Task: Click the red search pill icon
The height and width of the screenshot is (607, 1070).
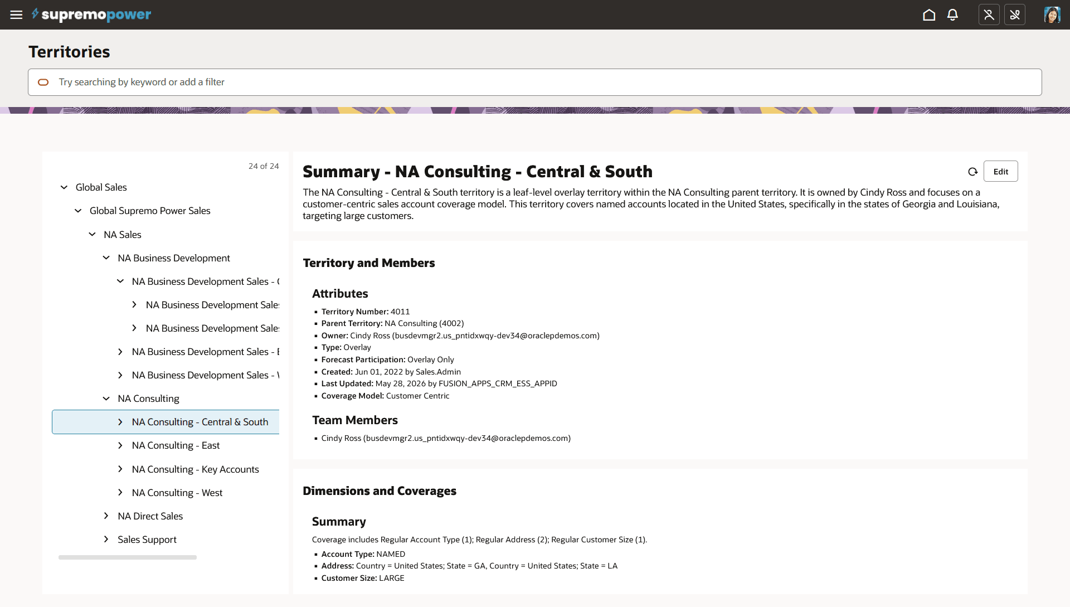Action: (x=43, y=82)
